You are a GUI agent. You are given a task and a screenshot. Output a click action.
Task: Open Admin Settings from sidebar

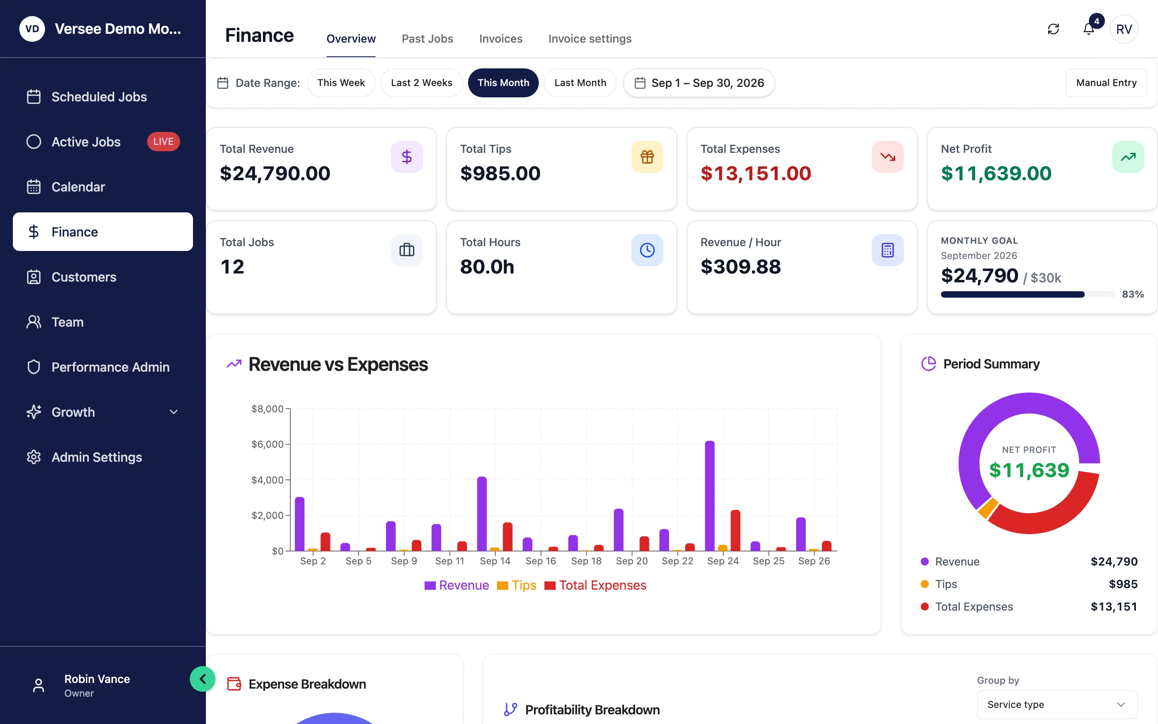103,457
